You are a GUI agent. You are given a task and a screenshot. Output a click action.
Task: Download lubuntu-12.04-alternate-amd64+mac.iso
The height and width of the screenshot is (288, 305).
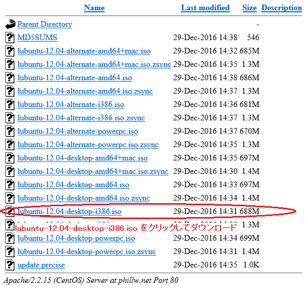click(84, 51)
